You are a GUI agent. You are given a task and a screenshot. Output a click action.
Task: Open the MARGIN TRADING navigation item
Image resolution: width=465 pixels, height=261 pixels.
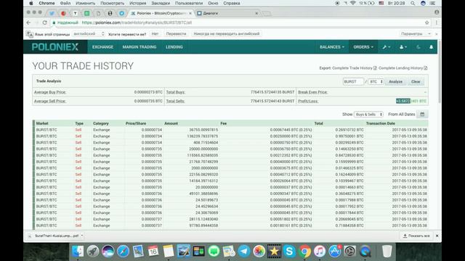(139, 47)
